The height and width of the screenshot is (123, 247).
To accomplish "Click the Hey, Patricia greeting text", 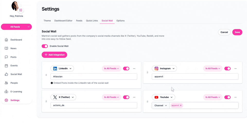I will [16, 16].
